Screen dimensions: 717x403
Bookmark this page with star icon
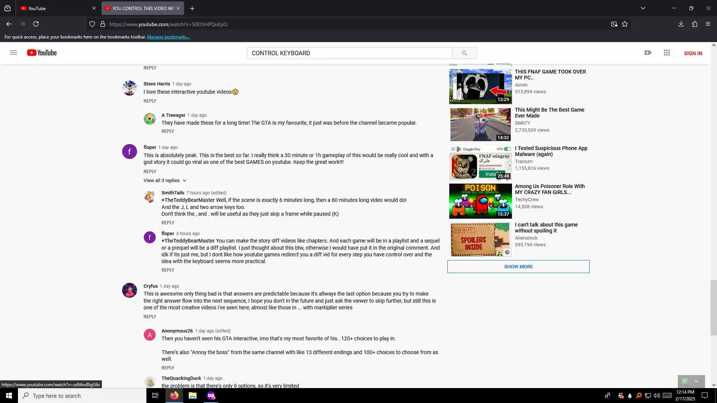click(x=625, y=24)
